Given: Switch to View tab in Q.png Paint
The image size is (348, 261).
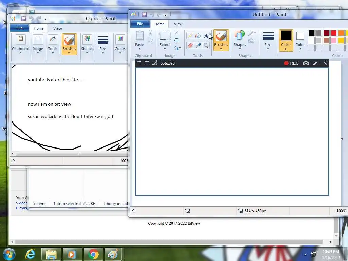Looking at the screenshot, I should point(57,28).
